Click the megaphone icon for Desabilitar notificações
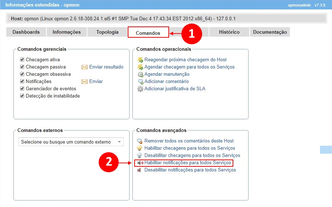The image size is (332, 207). (140, 170)
